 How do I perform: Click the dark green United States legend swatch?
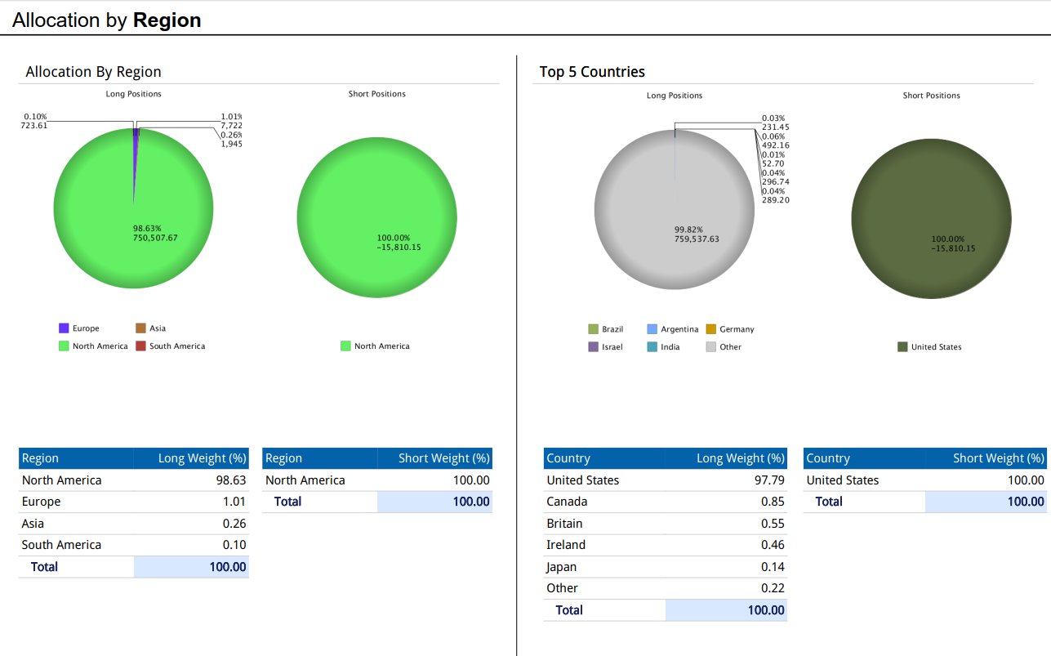click(x=902, y=347)
